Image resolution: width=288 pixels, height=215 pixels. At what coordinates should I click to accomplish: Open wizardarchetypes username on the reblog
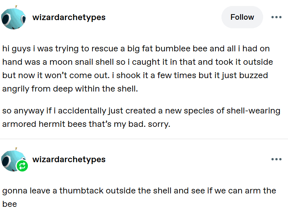click(69, 159)
